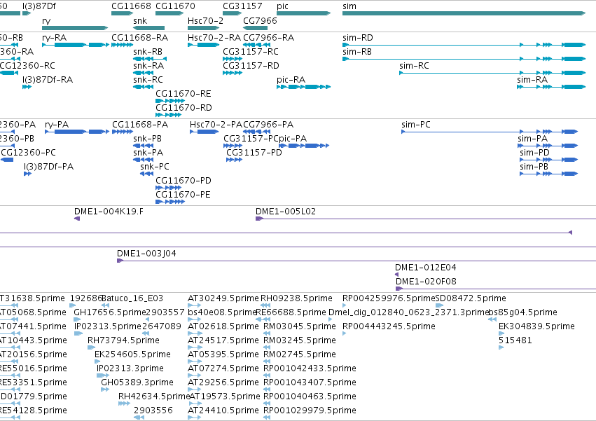The width and height of the screenshot is (596, 421).
Task: Click transcript sim-RB label
Action: coord(357,52)
